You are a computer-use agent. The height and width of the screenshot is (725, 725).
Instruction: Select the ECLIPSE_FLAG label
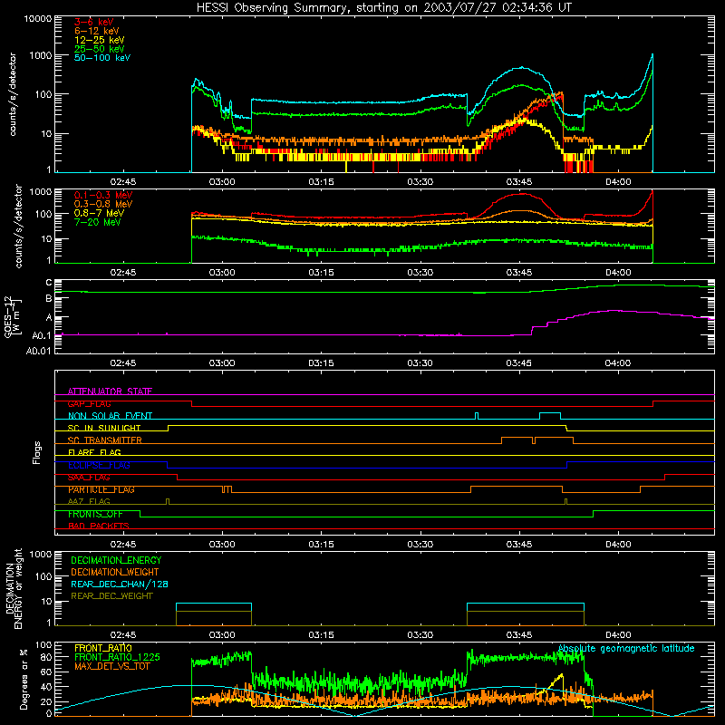[x=99, y=465]
